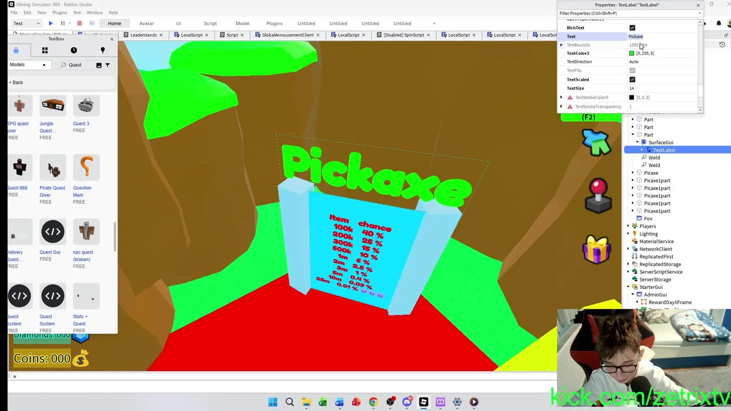
Task: Select ReplicatedStorage in Explorer
Action: pos(660,264)
